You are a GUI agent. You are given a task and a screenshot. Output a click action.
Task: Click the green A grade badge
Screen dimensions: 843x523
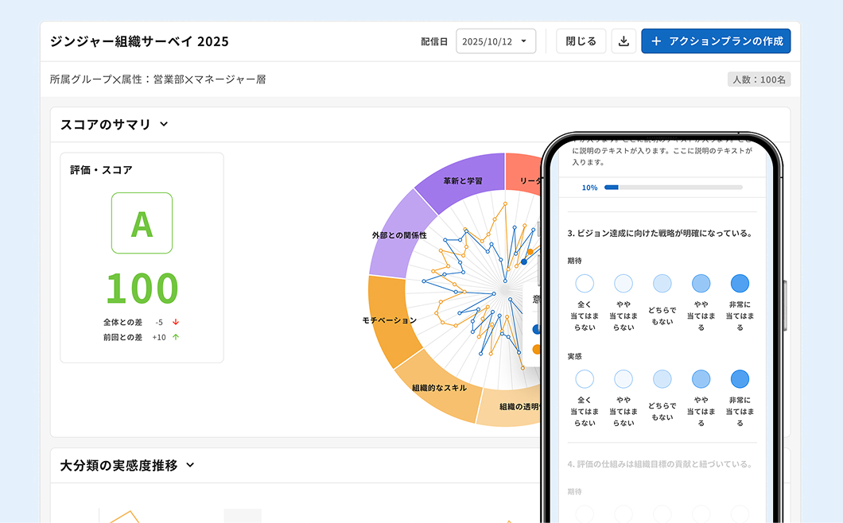142,223
